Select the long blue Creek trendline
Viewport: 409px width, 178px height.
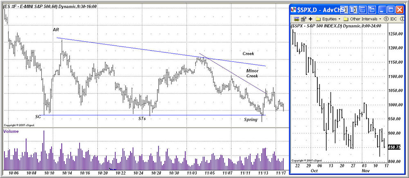[161, 52]
